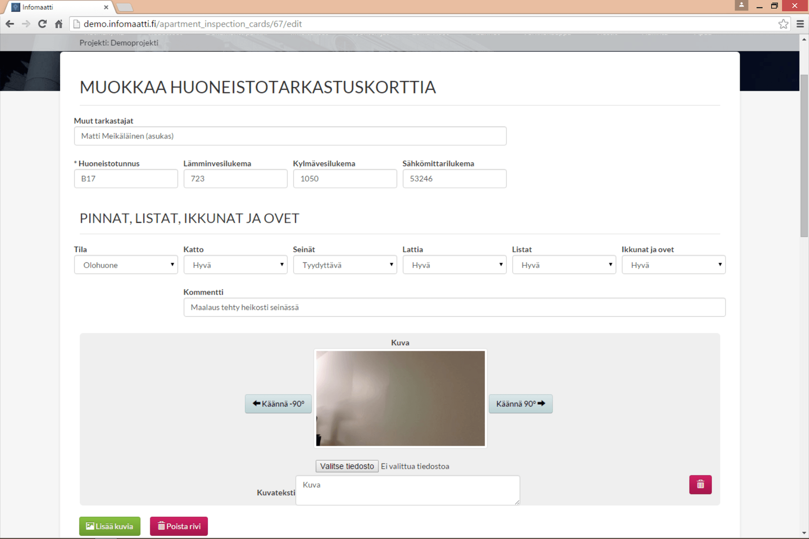Open the Lattia dropdown
This screenshot has width=809, height=539.
click(x=455, y=265)
